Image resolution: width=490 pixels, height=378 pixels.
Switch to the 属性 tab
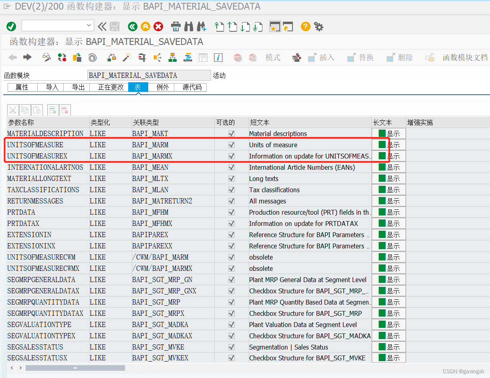click(x=22, y=87)
